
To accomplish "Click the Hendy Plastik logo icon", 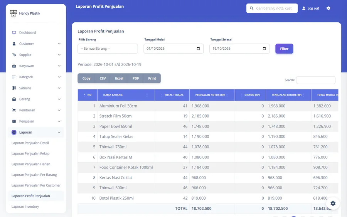I will click(13, 13).
